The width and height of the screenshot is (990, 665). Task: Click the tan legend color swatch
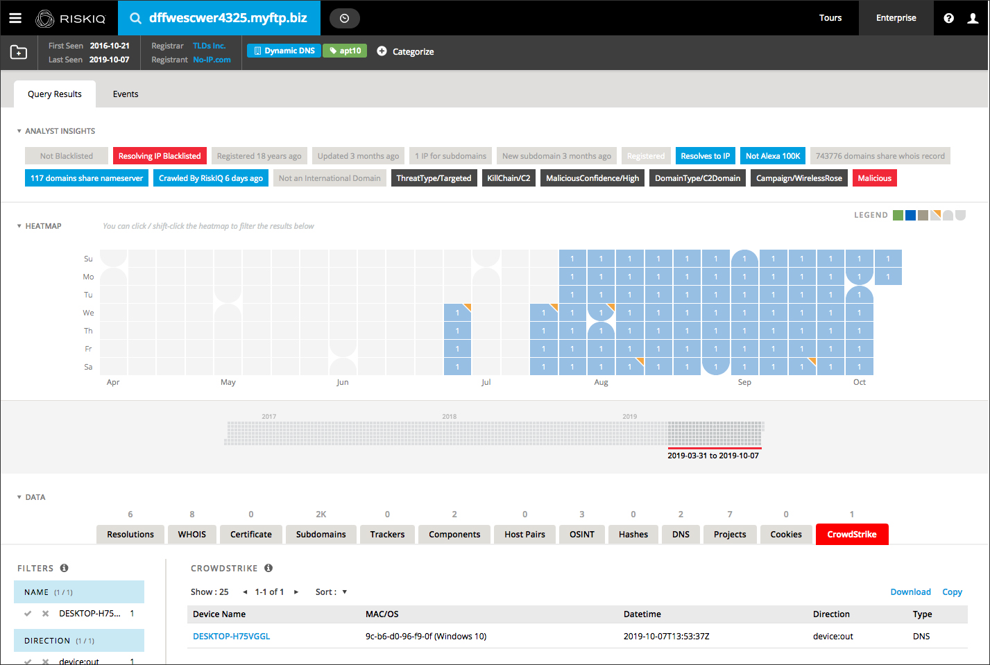(x=923, y=215)
